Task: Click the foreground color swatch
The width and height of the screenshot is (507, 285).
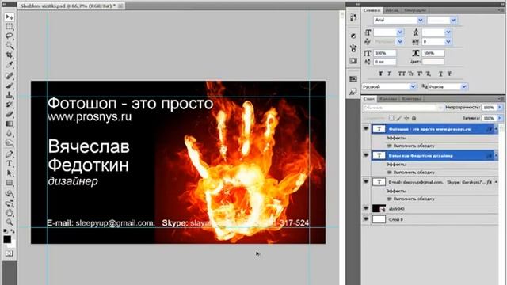Action: click(x=7, y=239)
